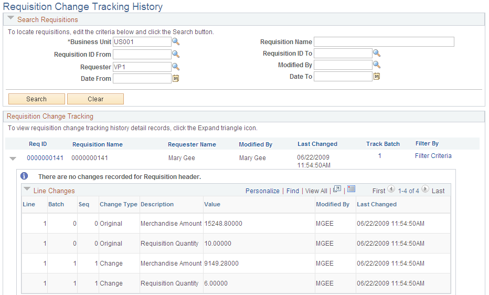This screenshot has height=295, width=489.
Task: Sort by Requester Name column header
Action: point(192,144)
